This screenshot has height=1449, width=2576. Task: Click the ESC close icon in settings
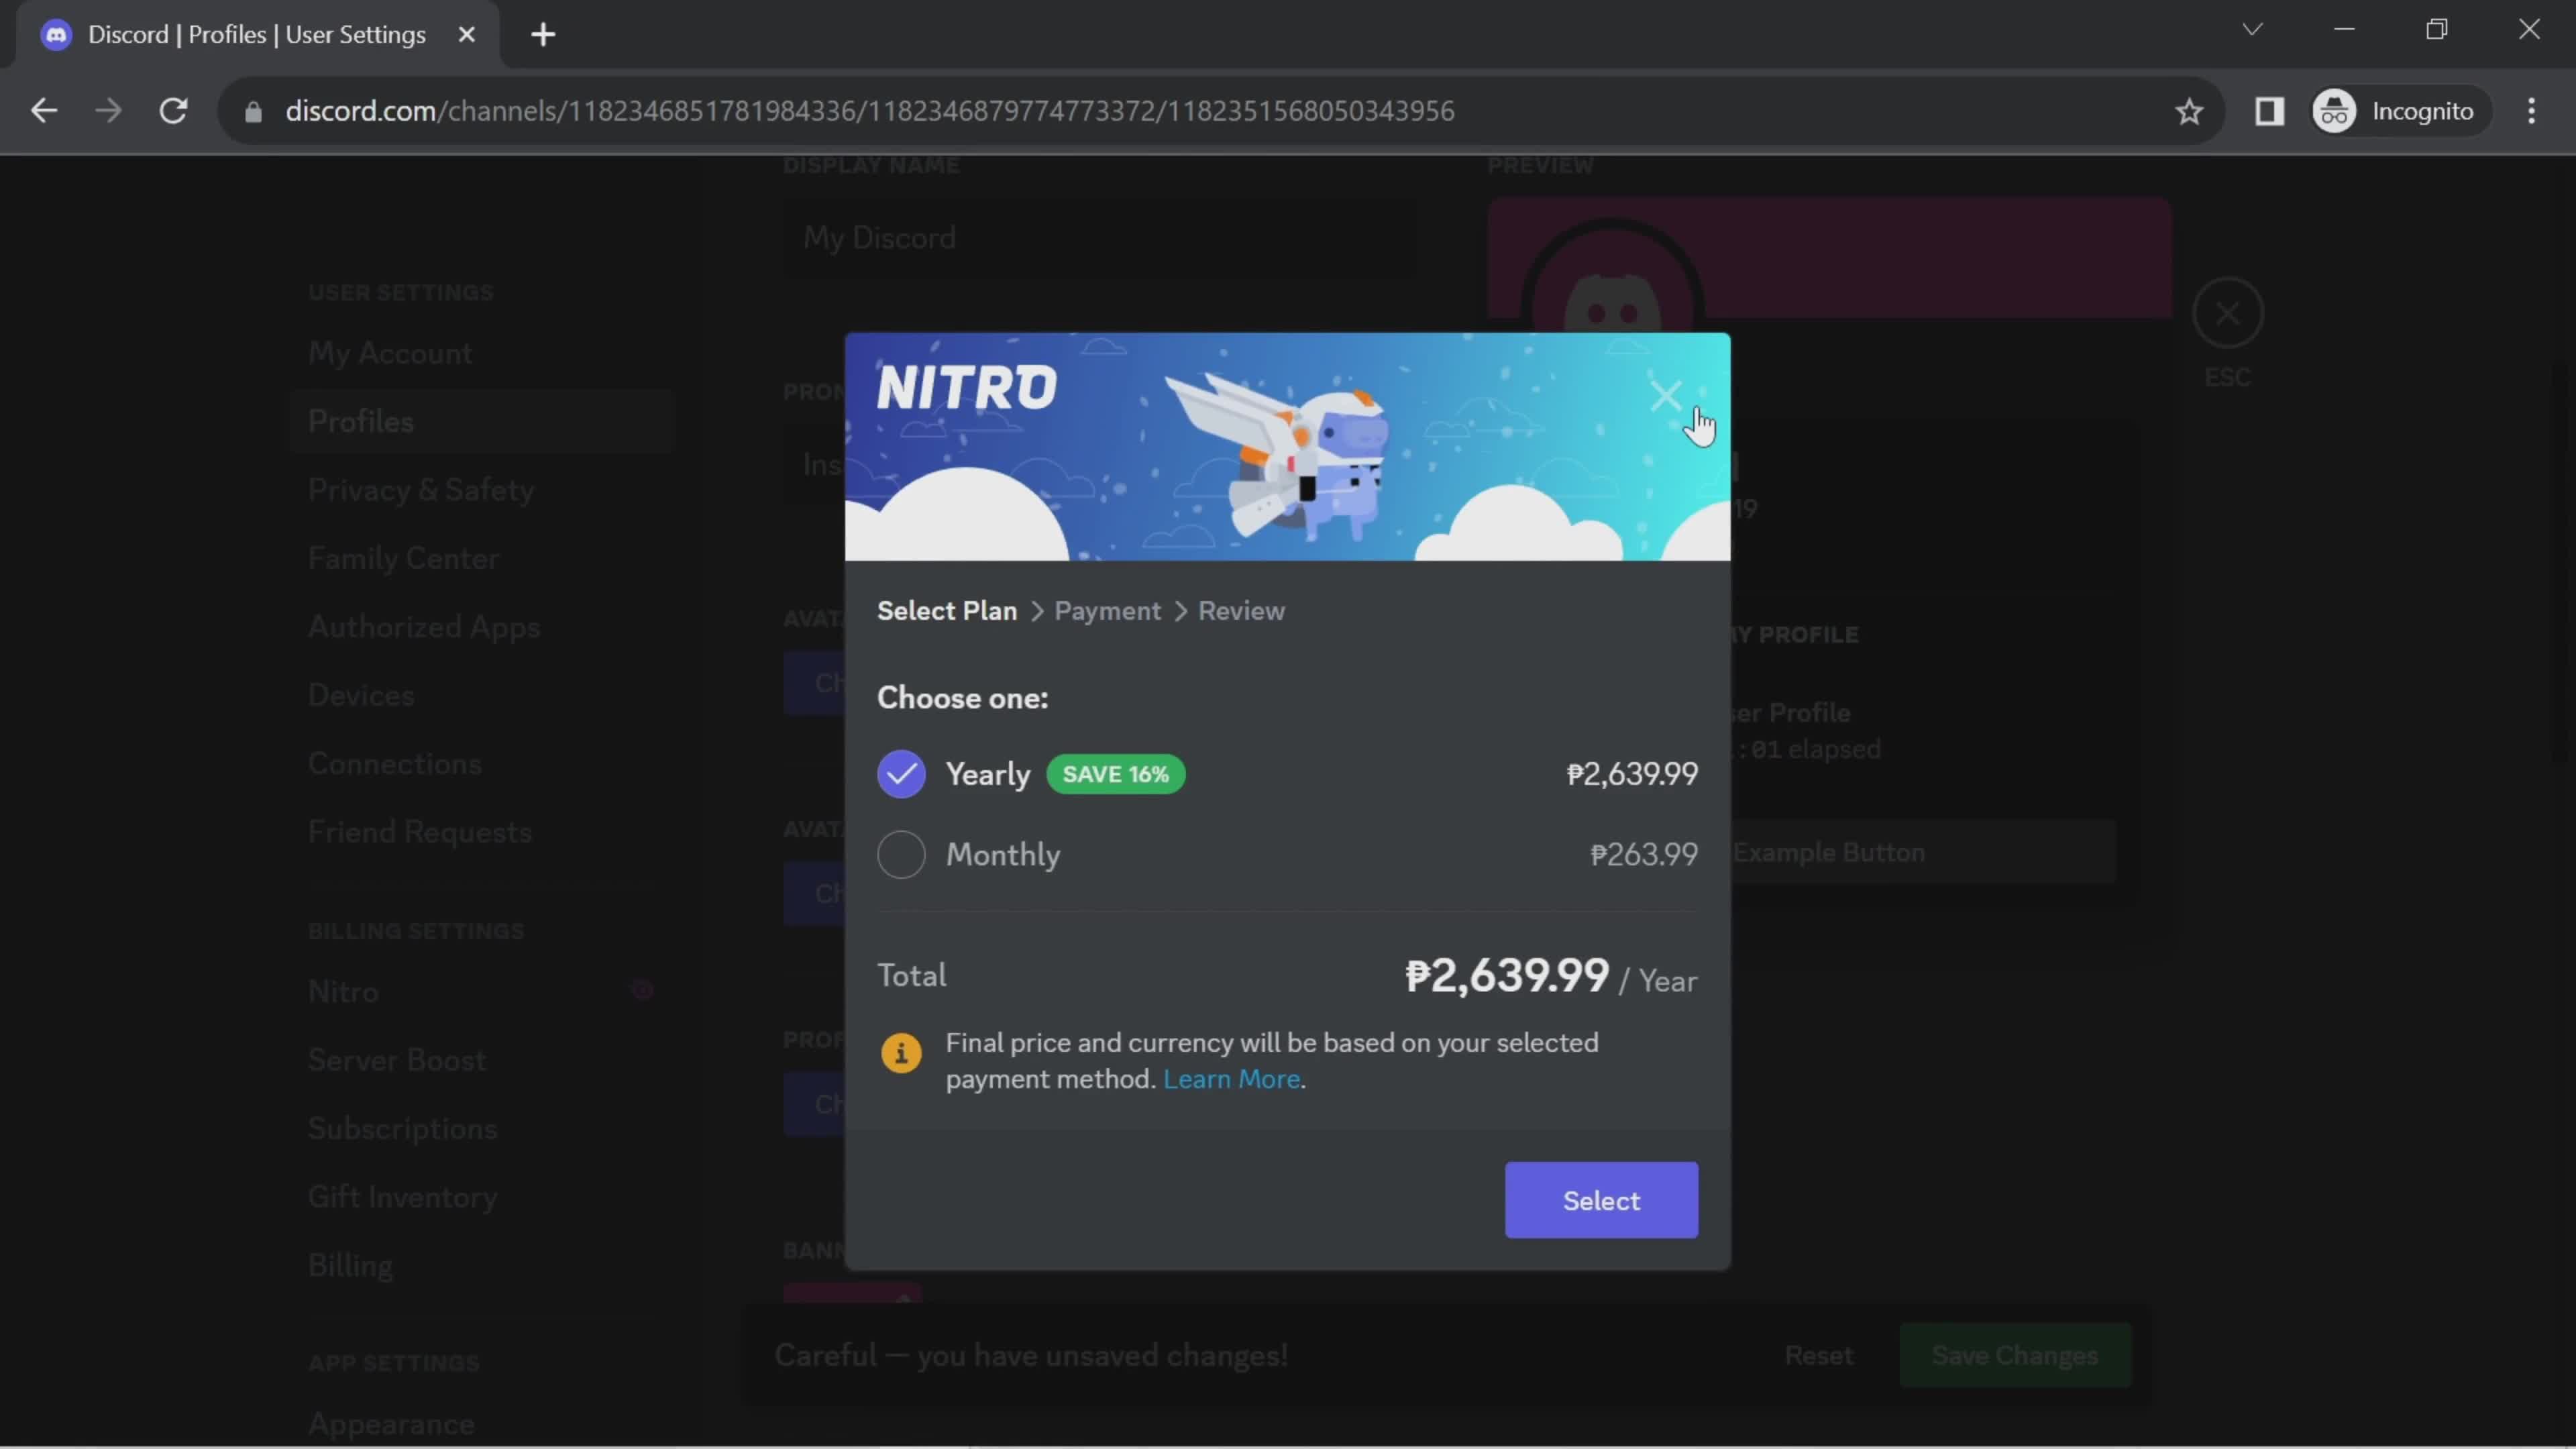(x=2227, y=313)
